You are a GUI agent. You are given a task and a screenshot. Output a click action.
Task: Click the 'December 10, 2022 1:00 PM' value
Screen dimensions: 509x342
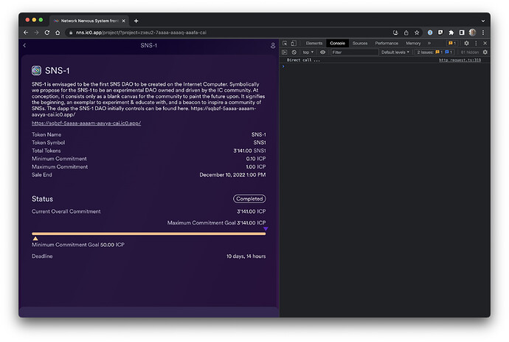point(232,174)
